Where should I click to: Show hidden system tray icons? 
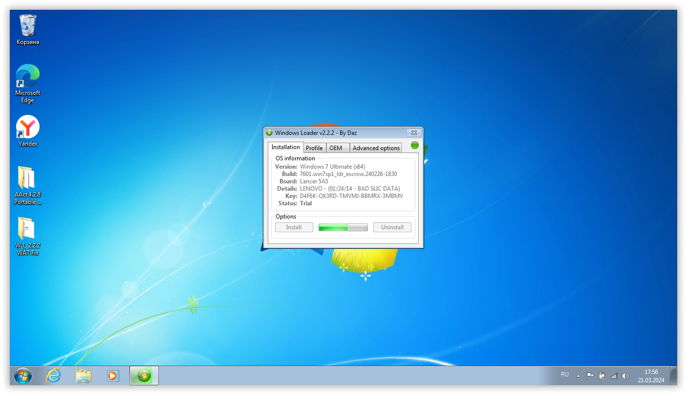click(x=578, y=376)
